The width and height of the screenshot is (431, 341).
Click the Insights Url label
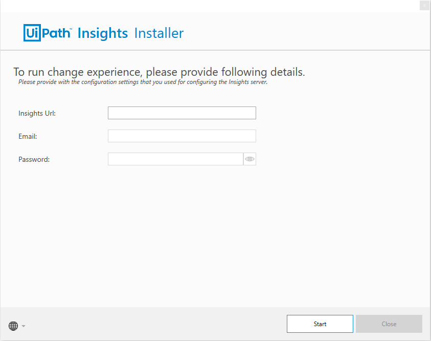coord(37,113)
